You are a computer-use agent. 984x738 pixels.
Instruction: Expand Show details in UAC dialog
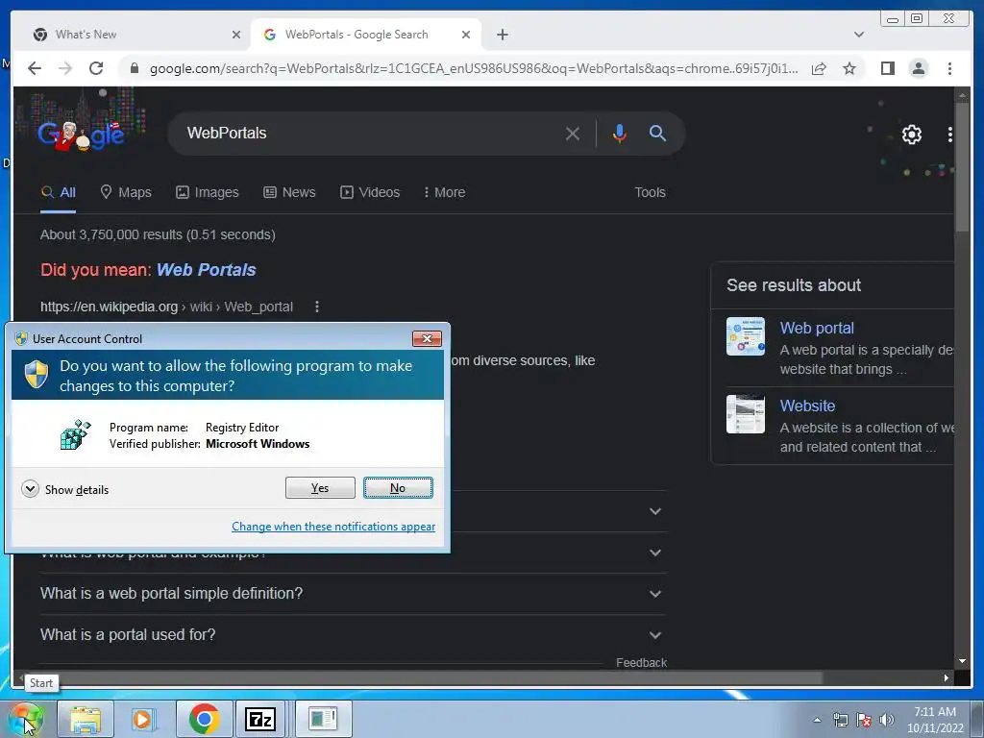[x=64, y=489]
